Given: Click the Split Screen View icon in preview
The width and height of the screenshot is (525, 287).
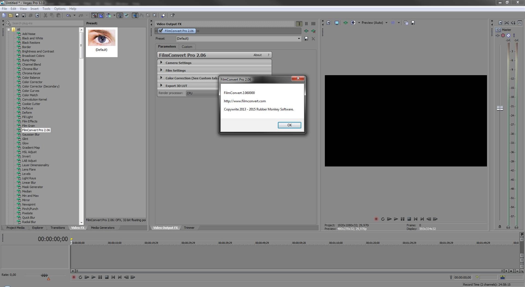Looking at the screenshot, I should click(353, 23).
